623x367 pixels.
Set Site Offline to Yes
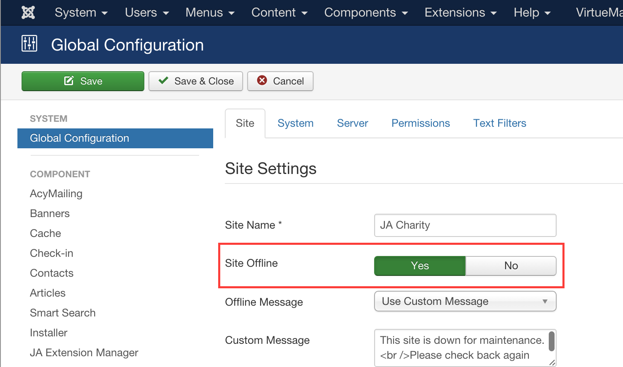420,266
